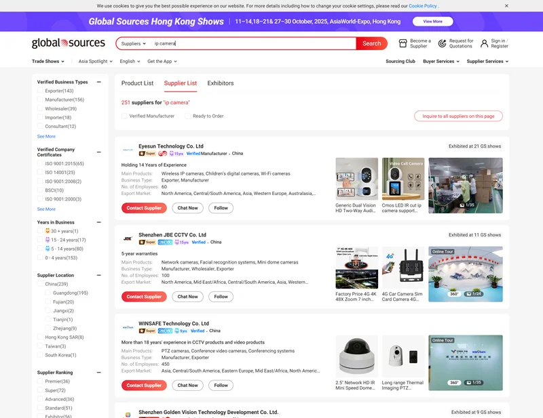Click WINSAFE Technology company logo
This screenshot has width=543, height=418.
click(128, 327)
